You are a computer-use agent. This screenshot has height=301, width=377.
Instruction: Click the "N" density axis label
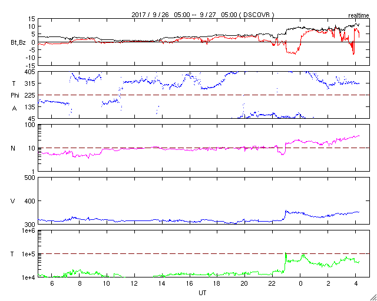(13, 148)
